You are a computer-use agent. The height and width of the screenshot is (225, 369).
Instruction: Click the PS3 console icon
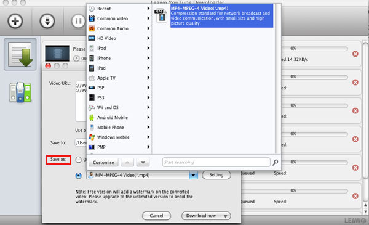coord(92,97)
